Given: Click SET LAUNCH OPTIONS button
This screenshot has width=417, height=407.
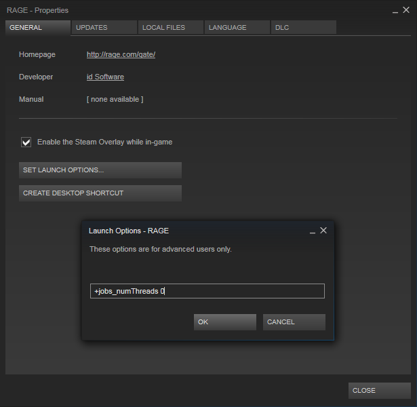Looking at the screenshot, I should pyautogui.click(x=100, y=170).
